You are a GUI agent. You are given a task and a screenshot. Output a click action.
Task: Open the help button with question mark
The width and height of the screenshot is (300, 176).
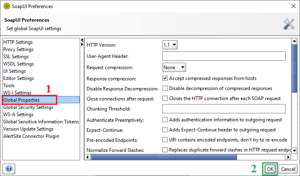click(9, 169)
